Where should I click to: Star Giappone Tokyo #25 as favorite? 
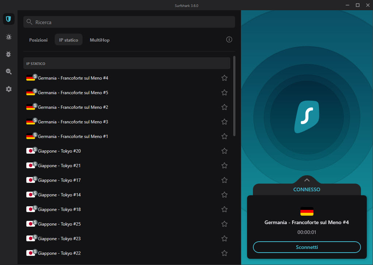(x=224, y=224)
